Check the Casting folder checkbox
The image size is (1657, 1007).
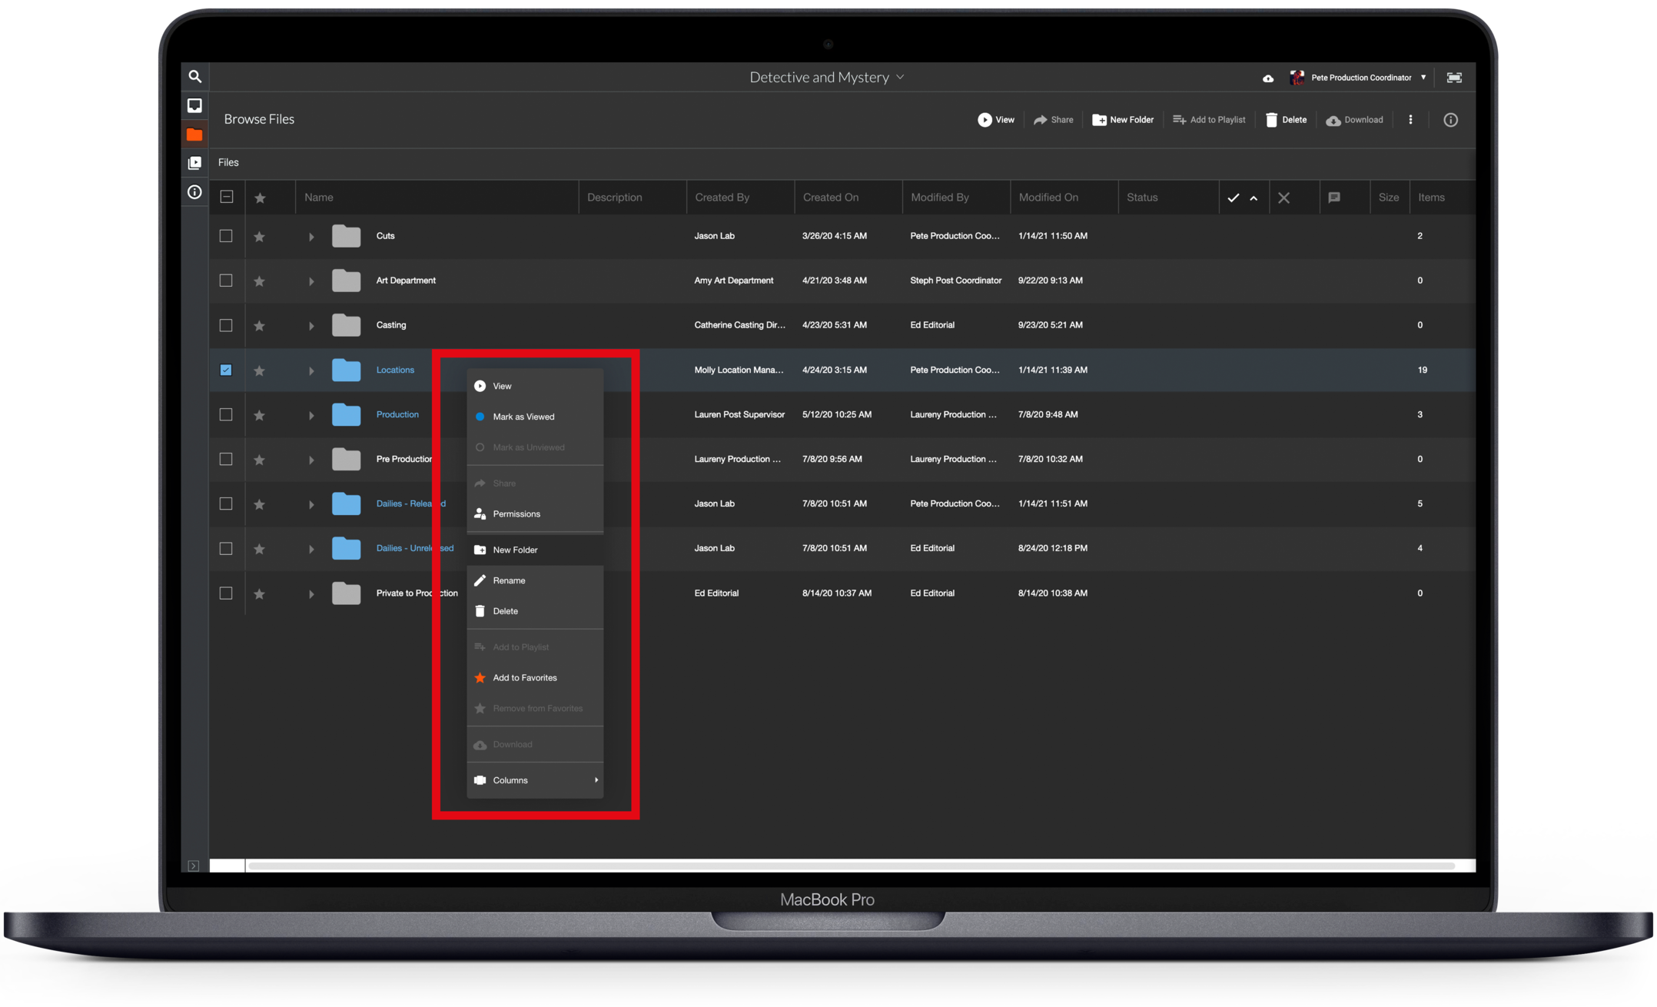click(x=226, y=325)
